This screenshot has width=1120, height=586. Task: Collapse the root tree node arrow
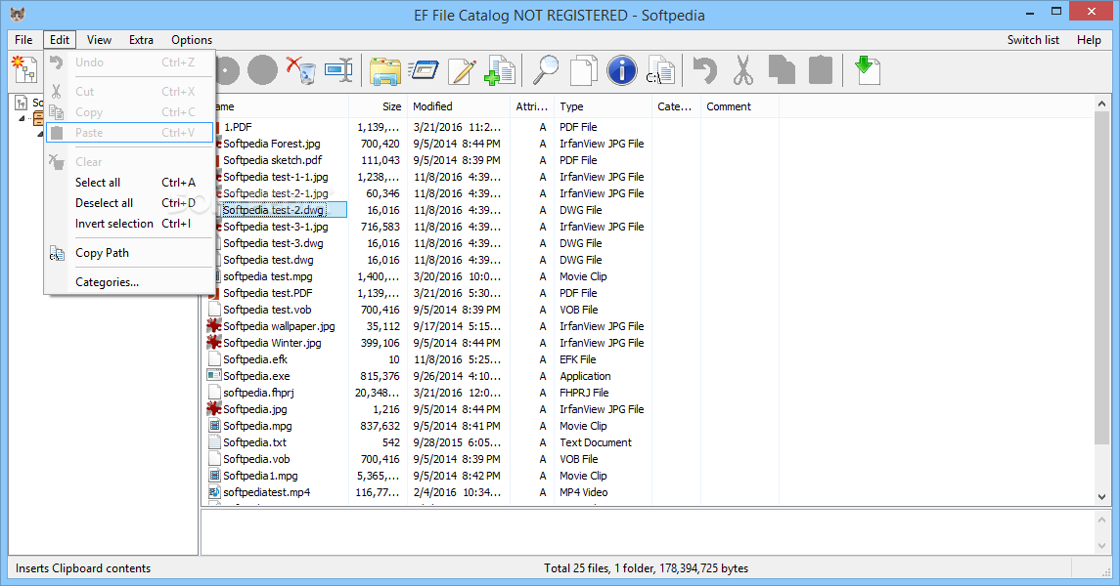pyautogui.click(x=22, y=118)
